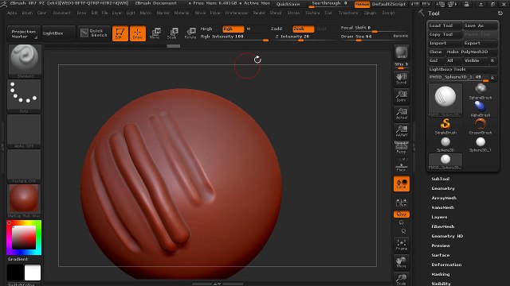
Task: Open the Brush menu
Action: point(27,13)
